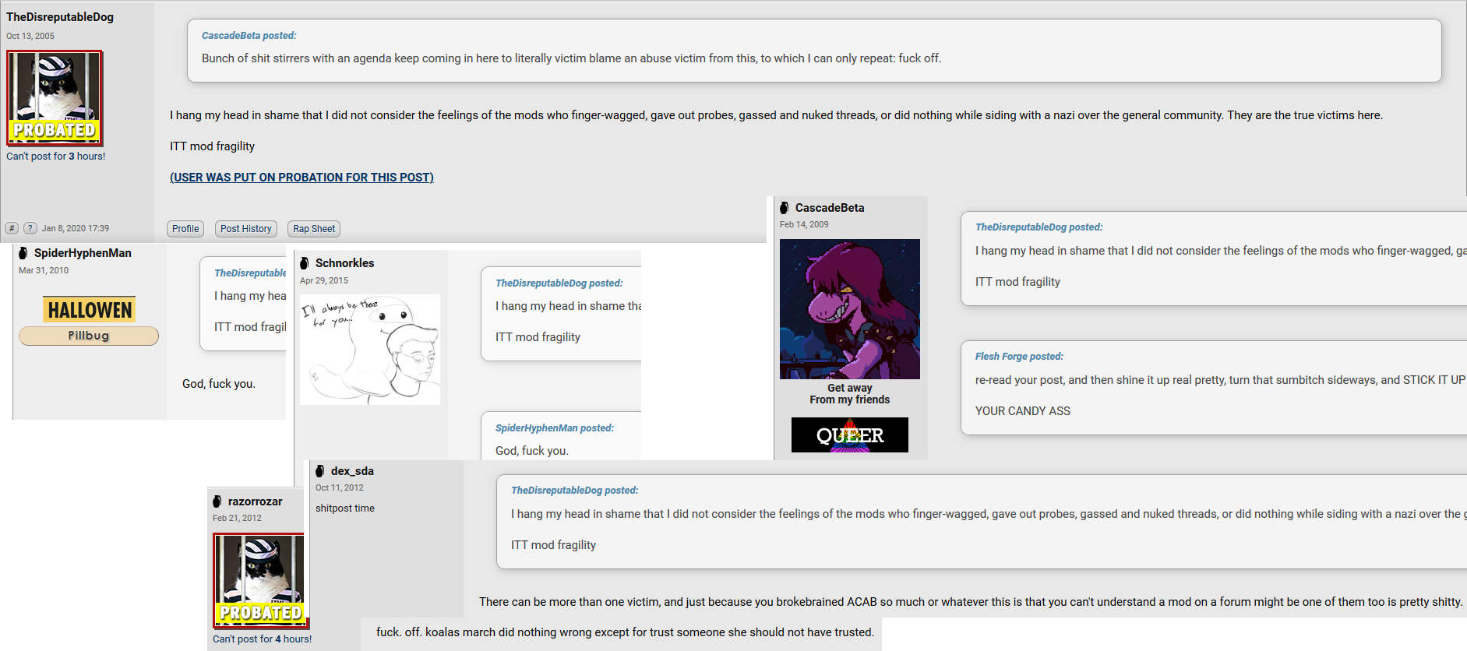
Task: Click the quote header link in SpiderHyphenMan's post
Action: pos(250,273)
